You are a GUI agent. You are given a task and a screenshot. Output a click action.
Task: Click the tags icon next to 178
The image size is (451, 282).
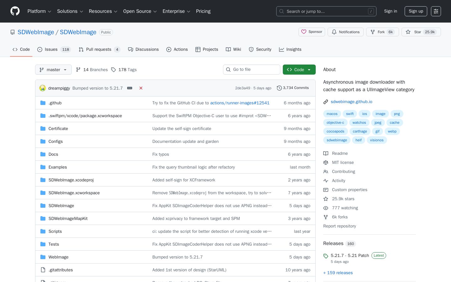[x=113, y=70]
